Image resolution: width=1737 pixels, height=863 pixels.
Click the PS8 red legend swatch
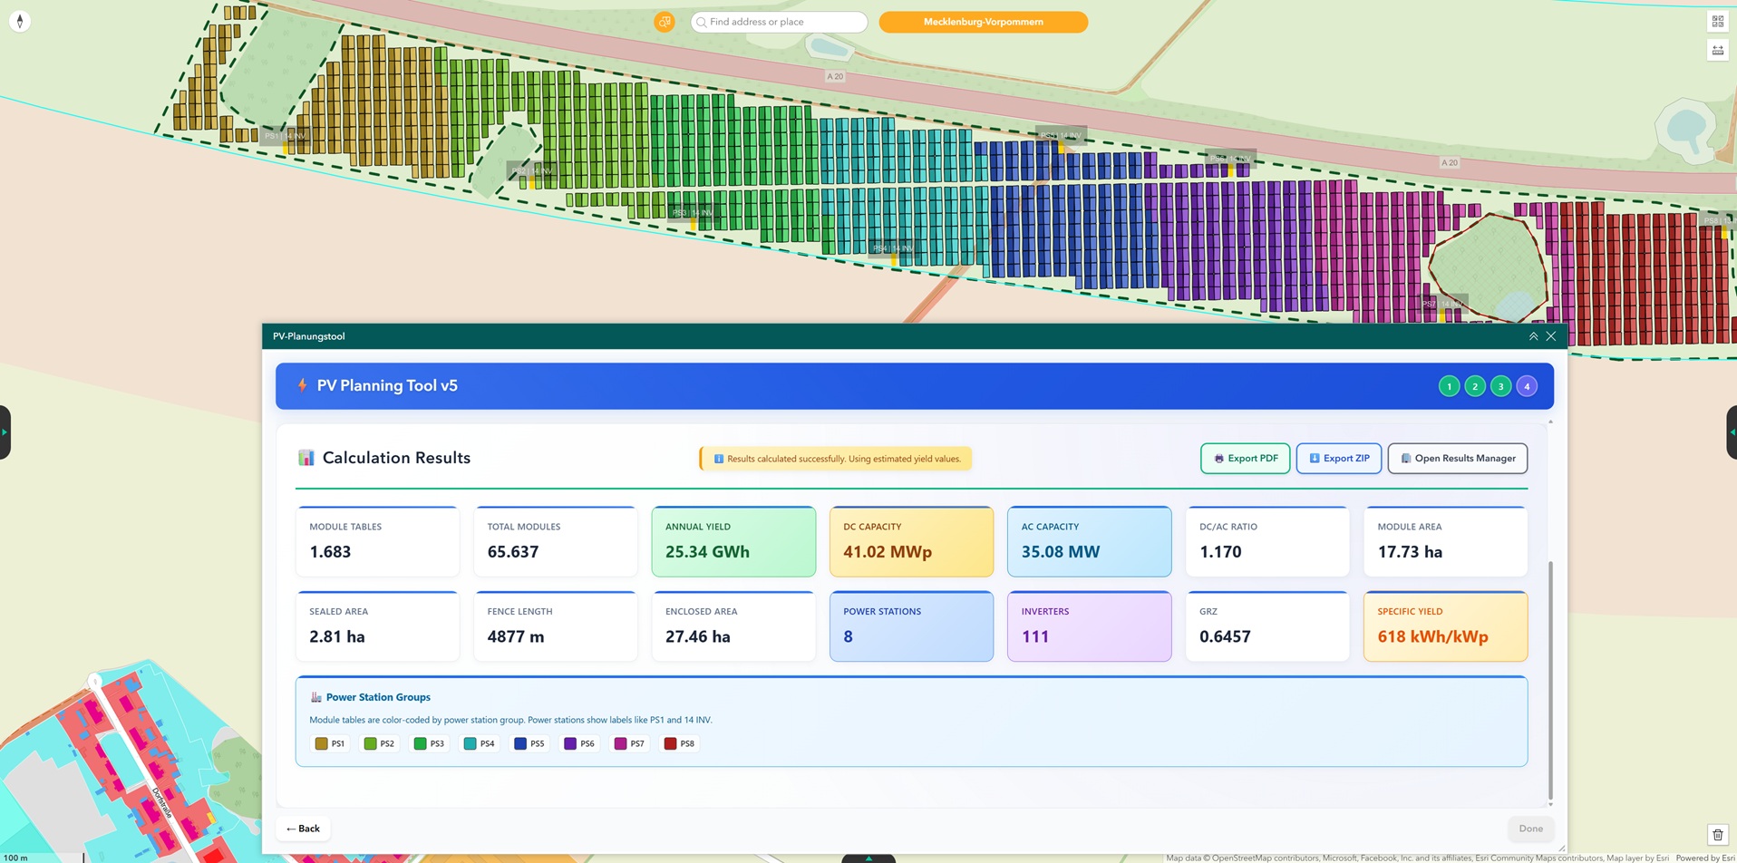click(x=670, y=743)
